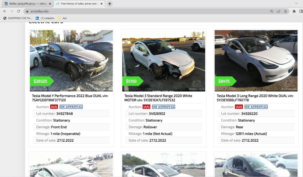Screen dimensions: 303x177
Task: Select the 'Free history of sales' tab
Action: click(79, 4)
